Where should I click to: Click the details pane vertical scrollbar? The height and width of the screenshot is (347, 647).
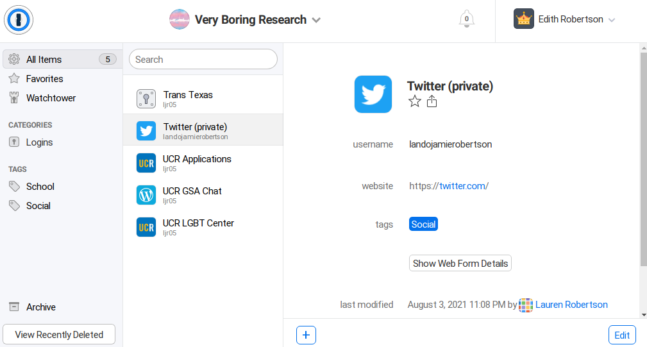[x=643, y=159]
